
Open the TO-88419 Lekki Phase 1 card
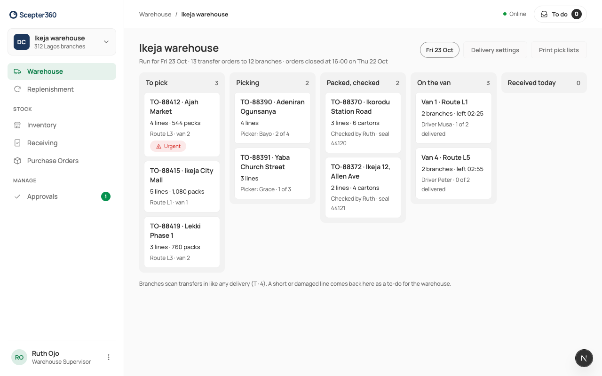[x=182, y=242]
